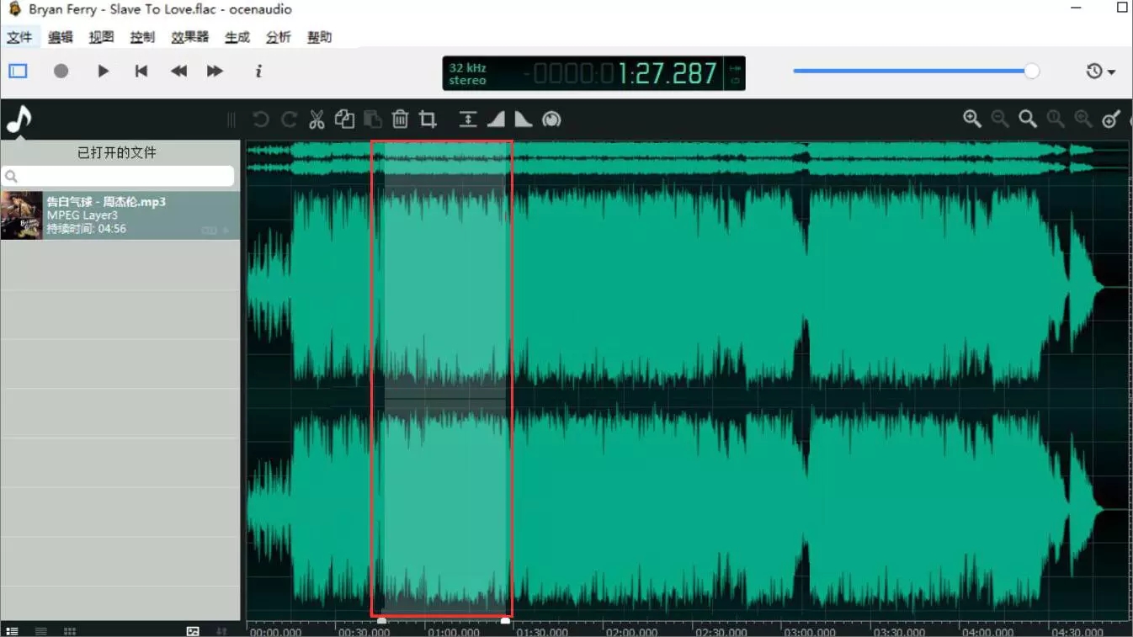1133x637 pixels.
Task: Fit waveform vertically with the fit icon
Action: click(x=469, y=119)
